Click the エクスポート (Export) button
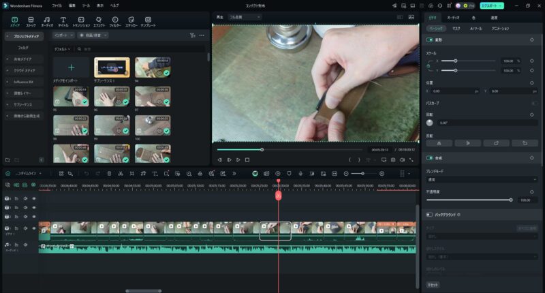This screenshot has height=293, width=545. [x=492, y=6]
